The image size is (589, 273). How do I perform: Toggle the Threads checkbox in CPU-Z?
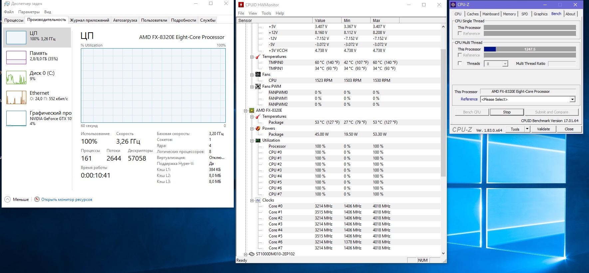coord(460,64)
